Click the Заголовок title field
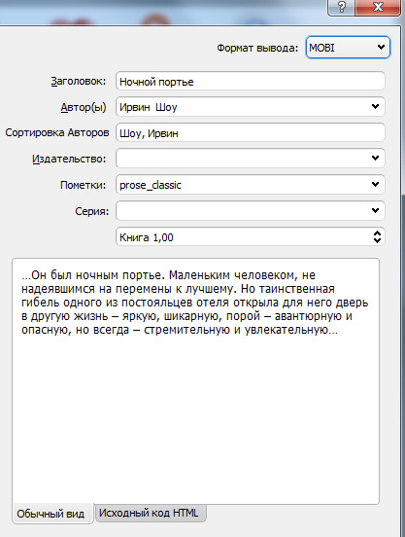This screenshot has width=405, height=537. click(251, 81)
